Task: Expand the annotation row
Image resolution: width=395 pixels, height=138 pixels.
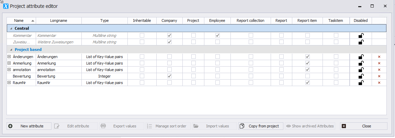Action: 9,70
